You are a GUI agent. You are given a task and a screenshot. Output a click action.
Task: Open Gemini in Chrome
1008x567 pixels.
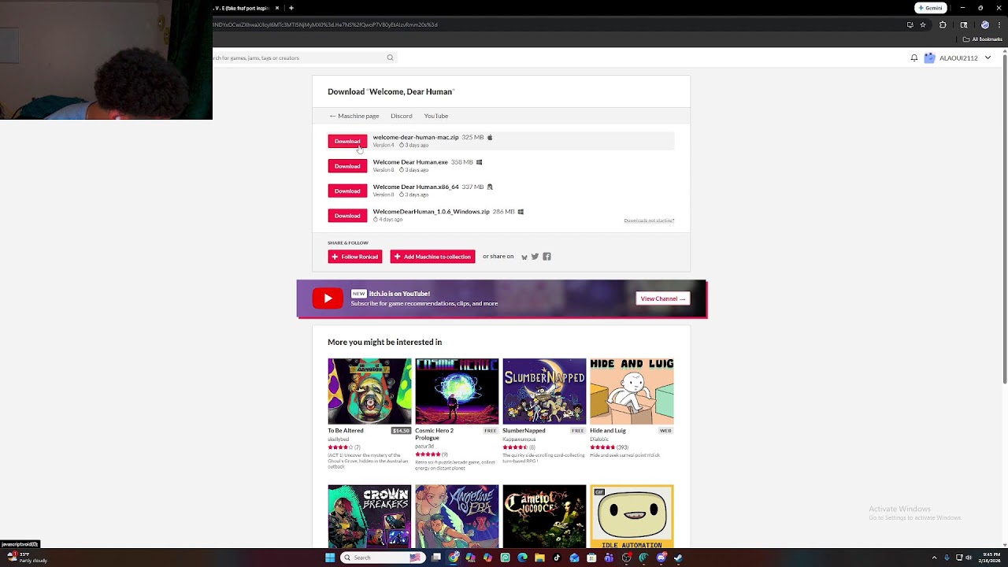click(931, 8)
